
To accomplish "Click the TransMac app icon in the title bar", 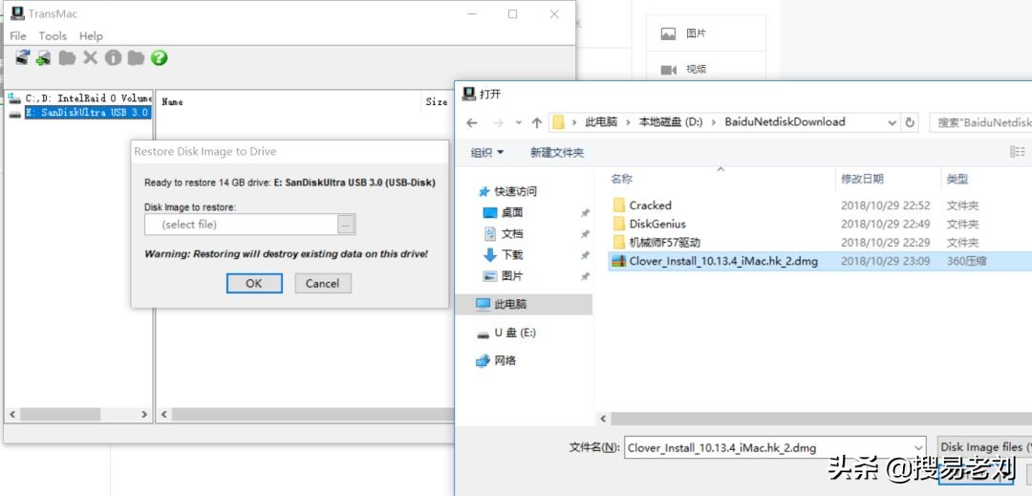I will 18,13.
